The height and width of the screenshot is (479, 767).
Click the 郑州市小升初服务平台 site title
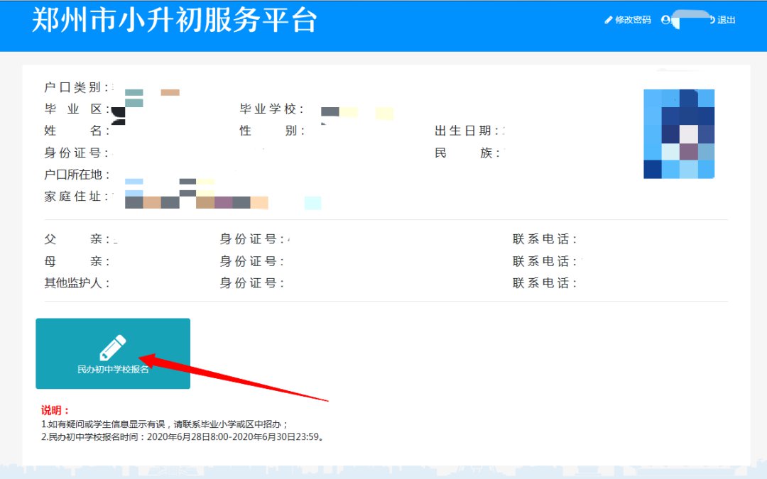click(174, 20)
